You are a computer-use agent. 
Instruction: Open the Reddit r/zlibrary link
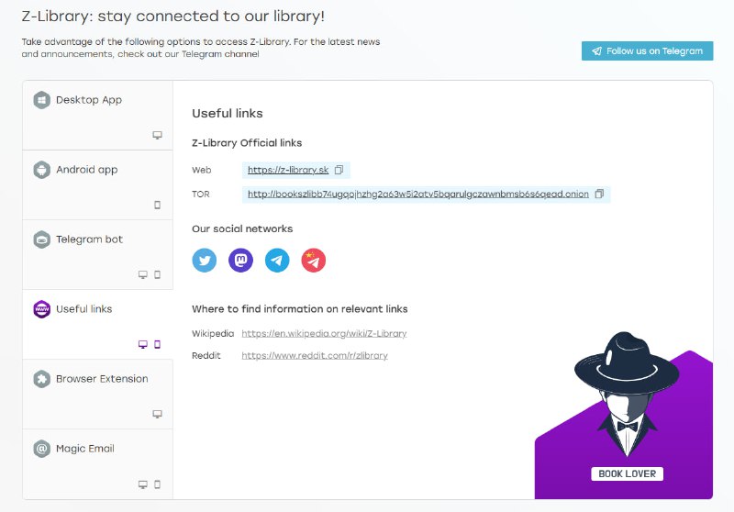pos(314,356)
